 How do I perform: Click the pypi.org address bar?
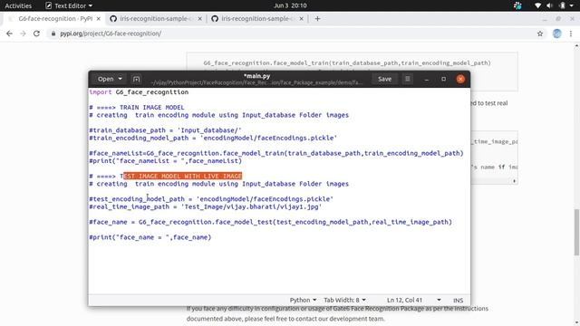[292, 34]
